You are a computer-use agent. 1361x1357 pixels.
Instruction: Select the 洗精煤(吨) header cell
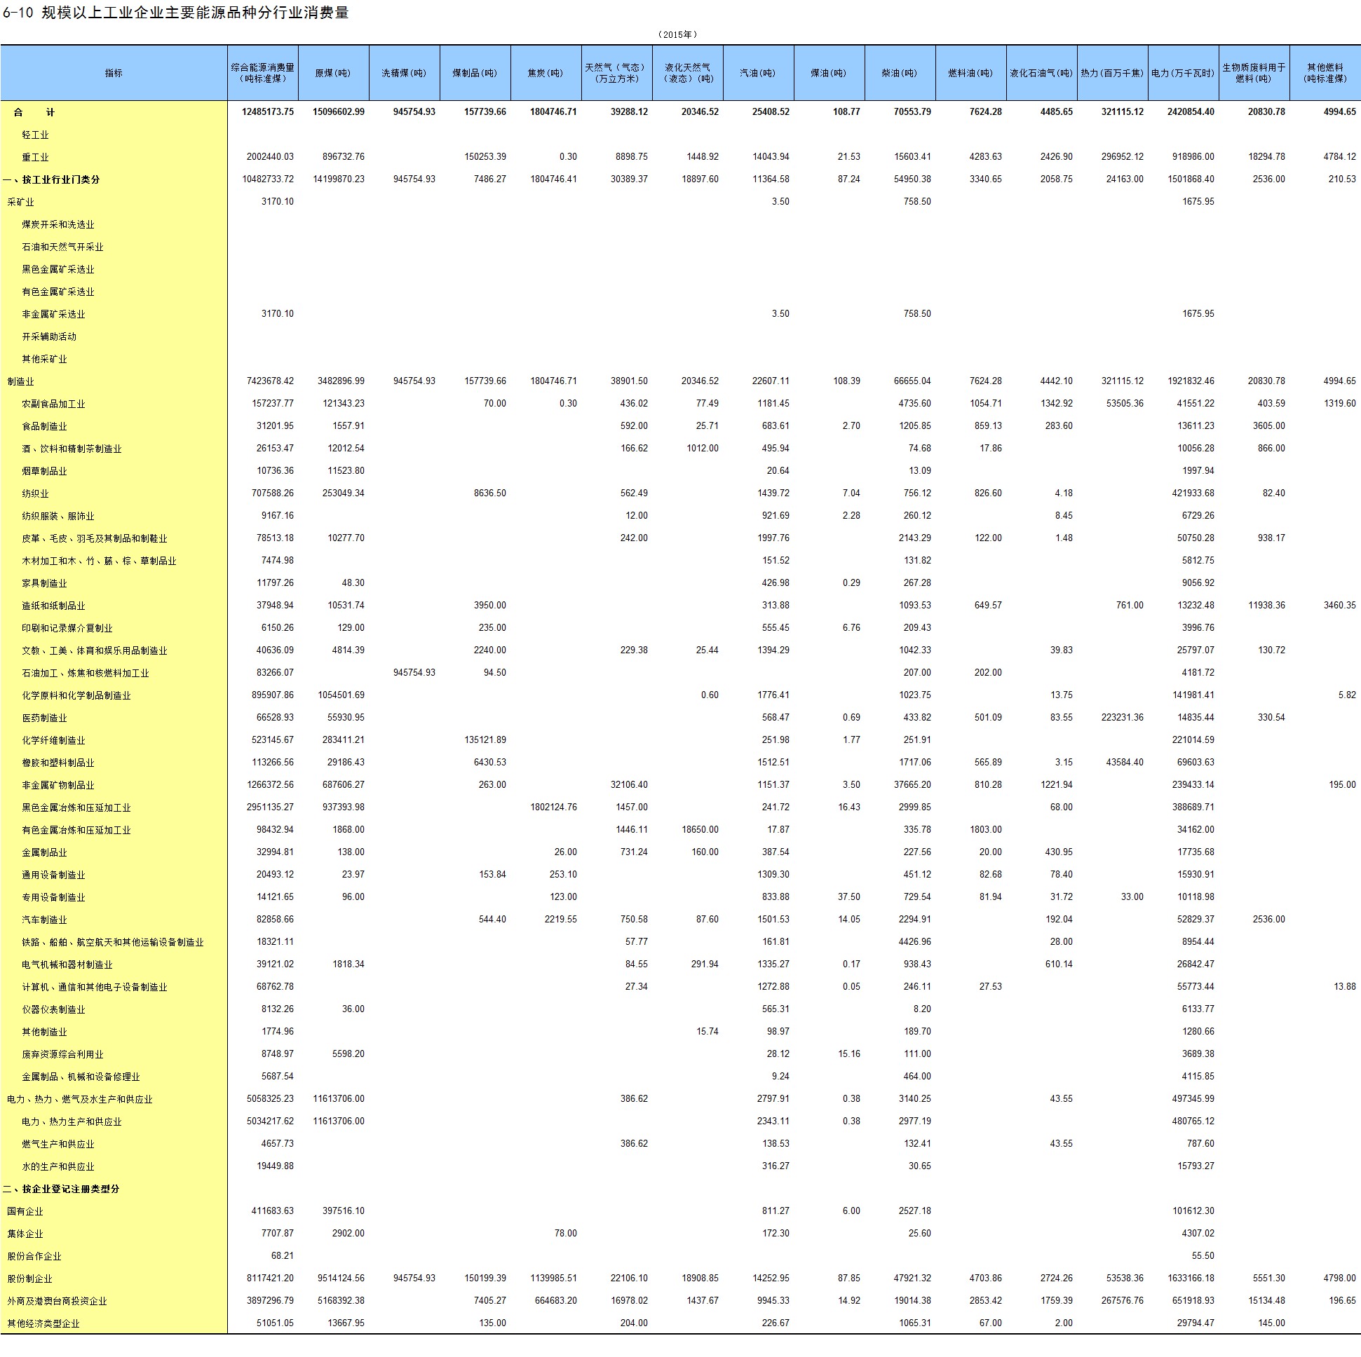(x=404, y=73)
